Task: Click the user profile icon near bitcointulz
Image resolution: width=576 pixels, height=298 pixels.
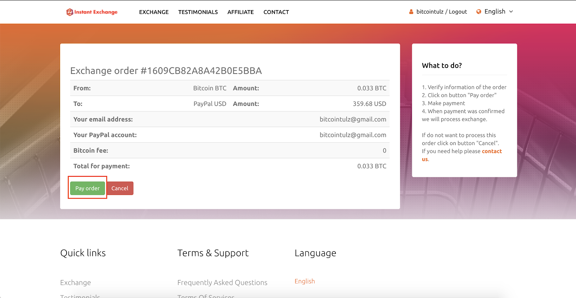Action: coord(411,12)
